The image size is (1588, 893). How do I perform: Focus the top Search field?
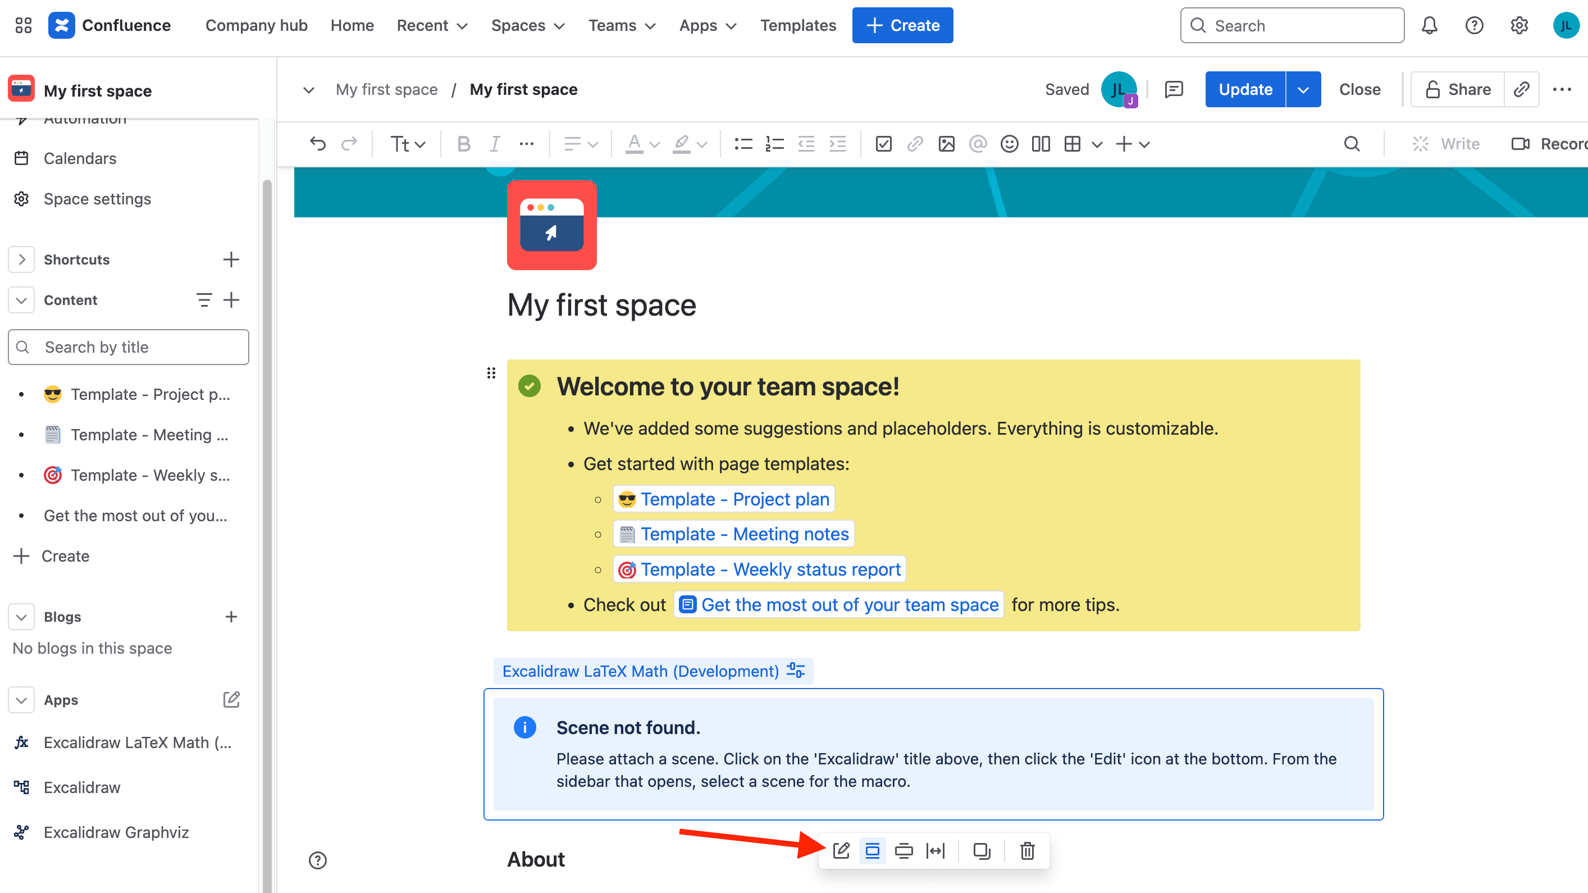(1292, 25)
